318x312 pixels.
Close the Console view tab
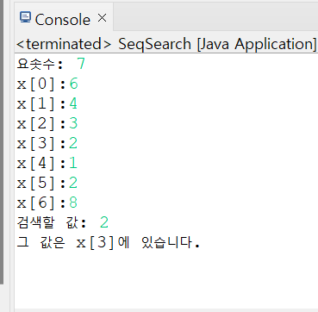102,18
